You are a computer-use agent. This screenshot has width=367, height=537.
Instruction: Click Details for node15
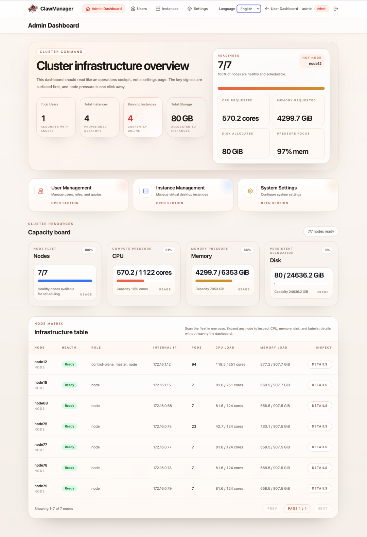320,385
